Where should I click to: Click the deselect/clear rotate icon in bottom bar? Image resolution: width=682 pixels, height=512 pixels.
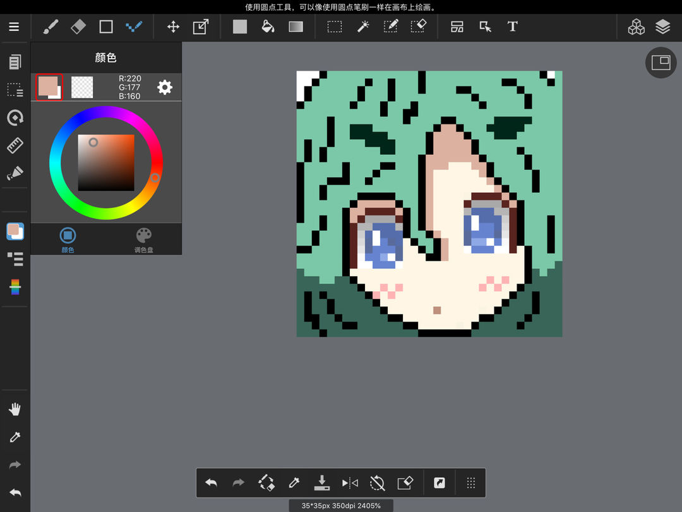click(x=266, y=482)
